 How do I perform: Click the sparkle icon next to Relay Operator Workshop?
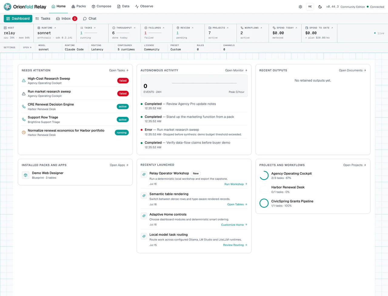(x=144, y=175)
